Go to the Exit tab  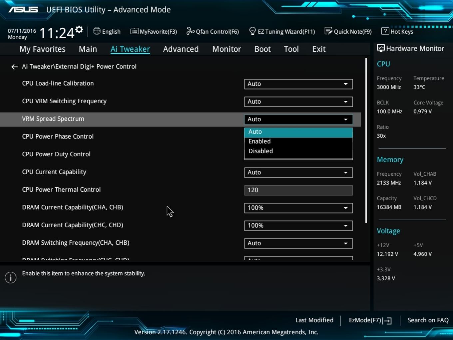[319, 49]
